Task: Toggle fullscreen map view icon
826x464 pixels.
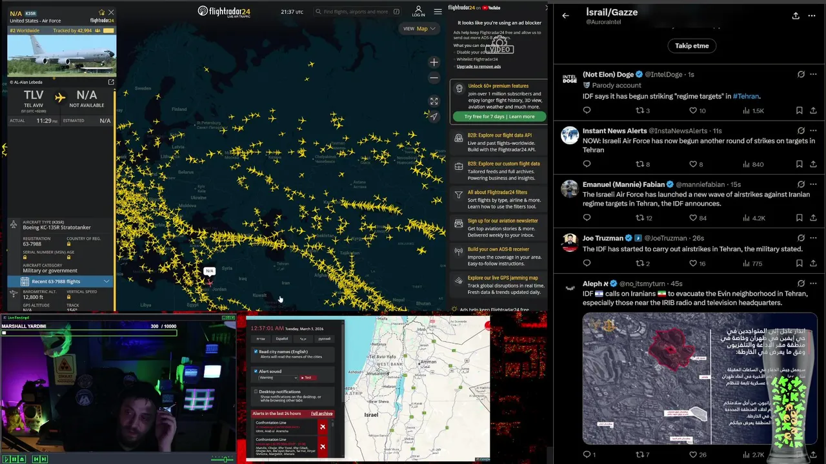Action: coord(434,101)
